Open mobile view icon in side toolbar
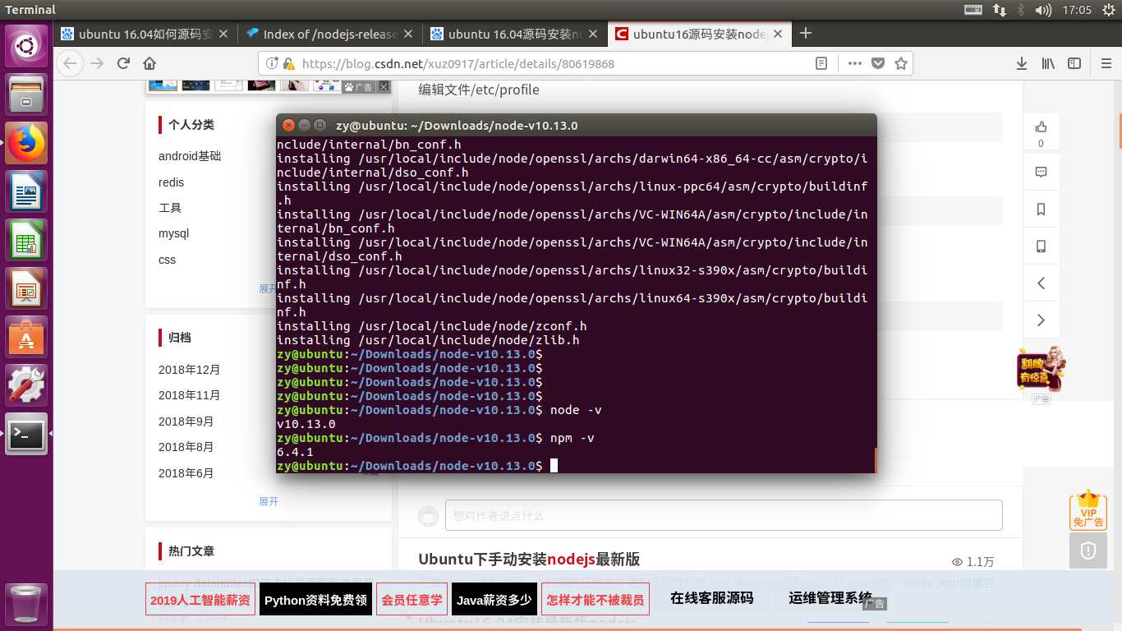1122x631 pixels. click(x=1041, y=246)
